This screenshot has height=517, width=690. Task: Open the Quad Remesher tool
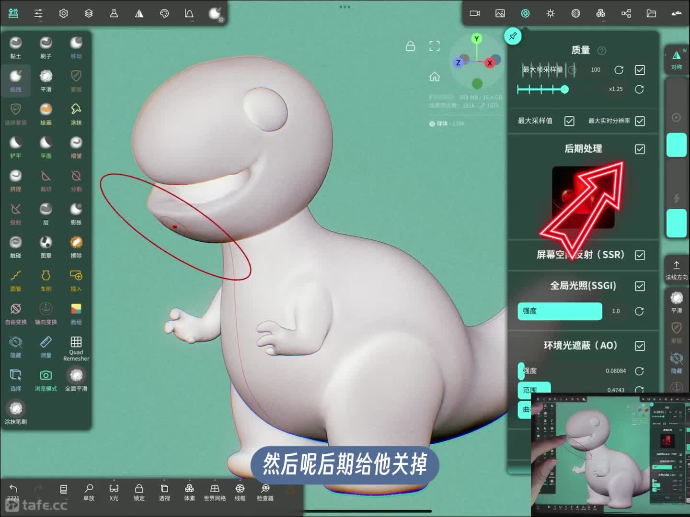click(x=76, y=348)
